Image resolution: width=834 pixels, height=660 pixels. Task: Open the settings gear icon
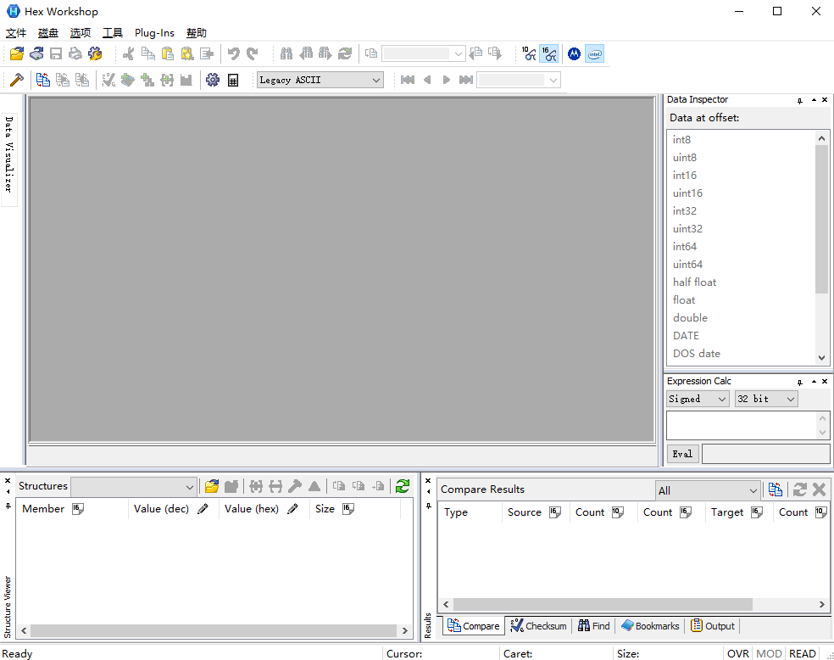[213, 80]
